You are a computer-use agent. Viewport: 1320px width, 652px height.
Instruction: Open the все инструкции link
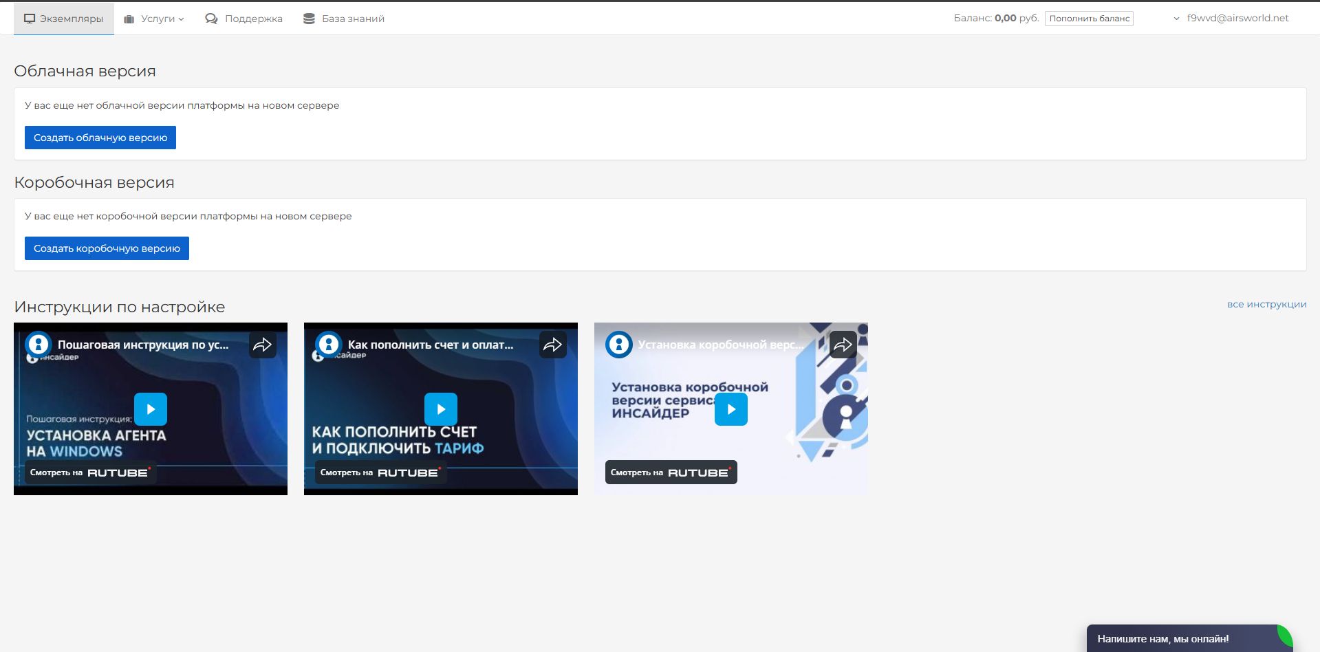(1266, 304)
